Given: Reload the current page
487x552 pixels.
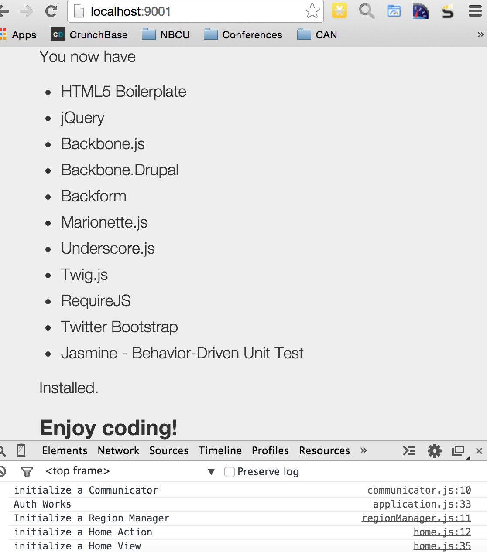Looking at the screenshot, I should pyautogui.click(x=51, y=11).
